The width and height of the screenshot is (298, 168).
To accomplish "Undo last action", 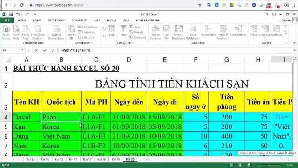I will [x=18, y=14].
